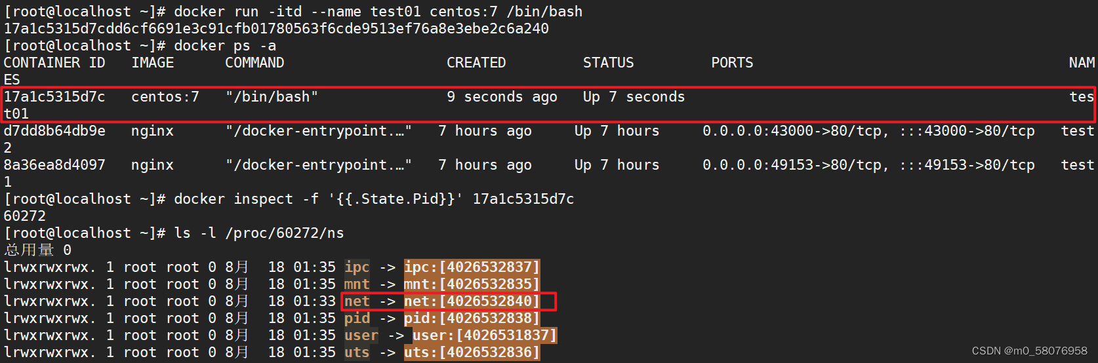Click the CREATED column header
The image size is (1098, 363).
476,63
